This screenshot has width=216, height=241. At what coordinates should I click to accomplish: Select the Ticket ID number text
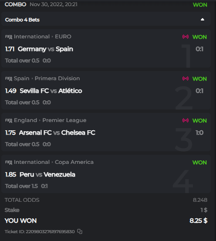click(50, 231)
